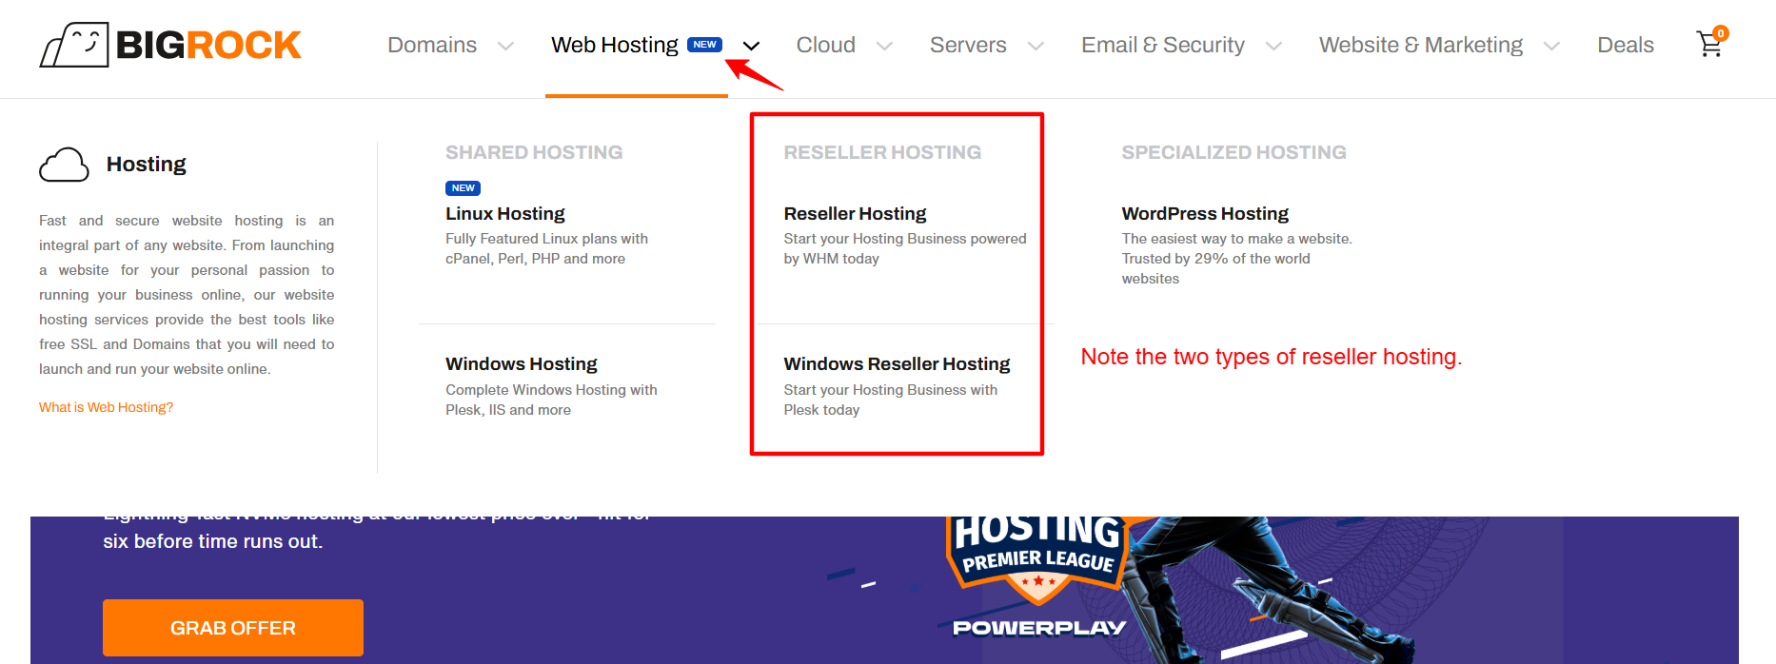Image resolution: width=1776 pixels, height=664 pixels.
Task: Open the Domains menu
Action: (432, 45)
